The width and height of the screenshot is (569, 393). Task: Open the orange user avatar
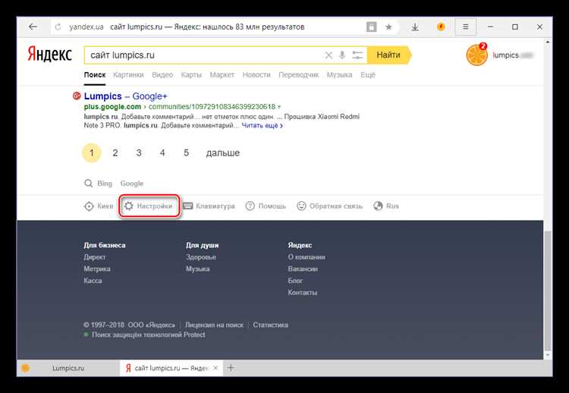click(x=476, y=55)
